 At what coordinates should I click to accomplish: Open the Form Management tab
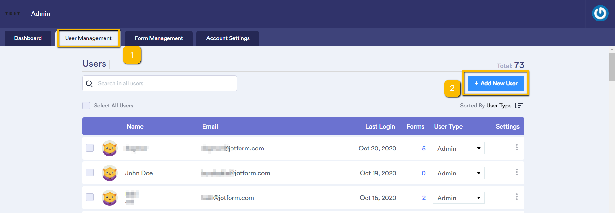pyautogui.click(x=159, y=38)
